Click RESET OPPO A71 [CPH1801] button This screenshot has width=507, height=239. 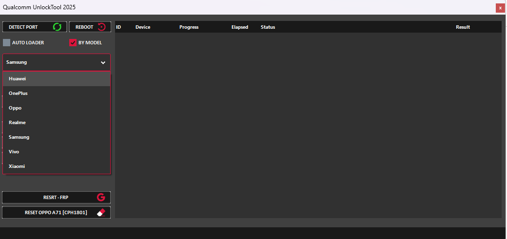click(56, 213)
